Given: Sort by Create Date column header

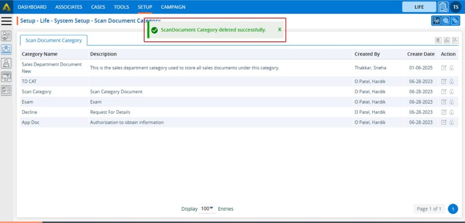Looking at the screenshot, I should [x=420, y=54].
